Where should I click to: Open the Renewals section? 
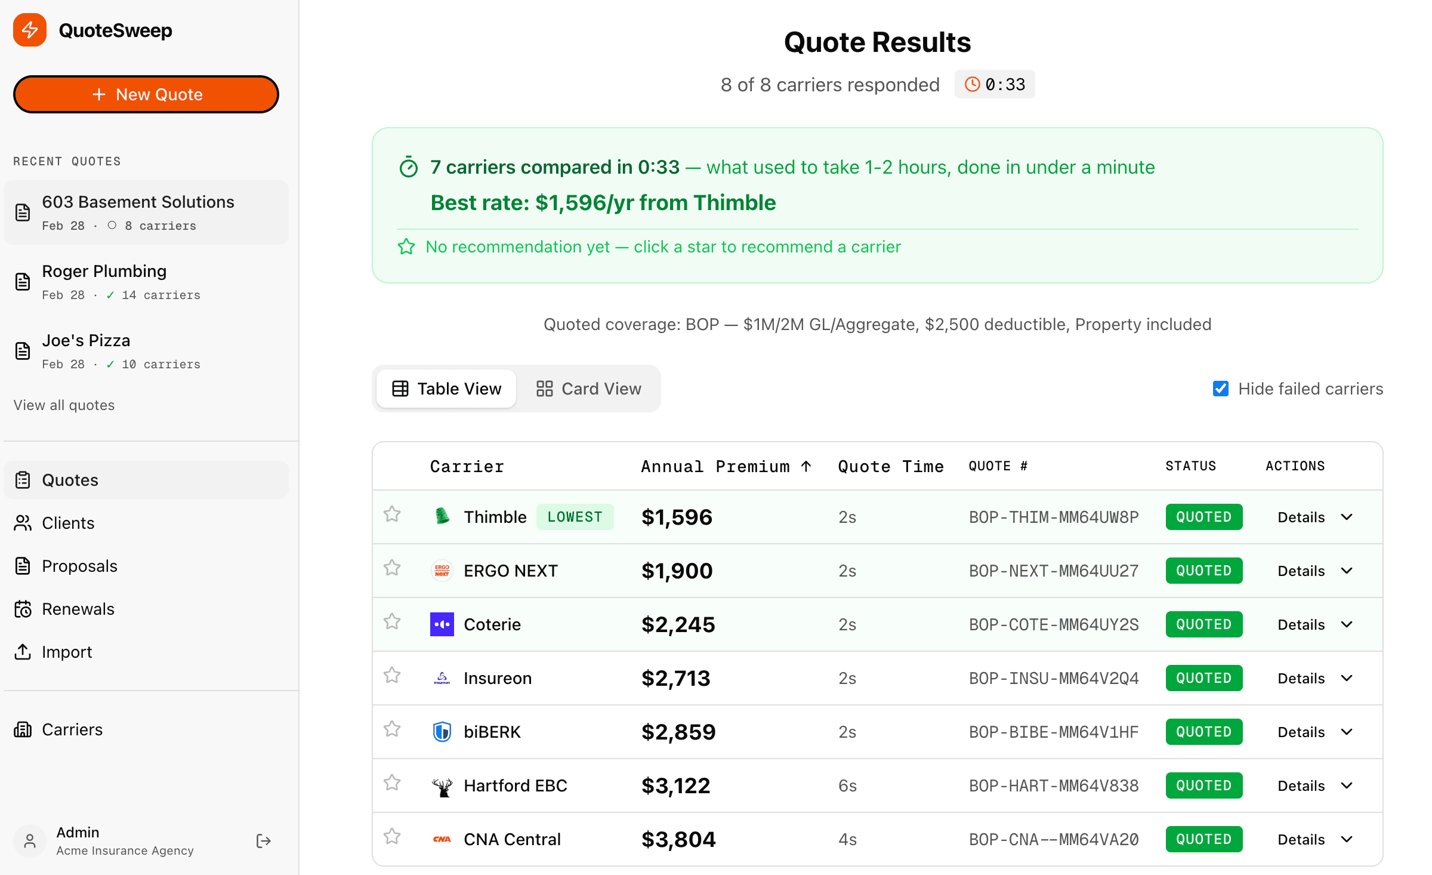coord(78,608)
